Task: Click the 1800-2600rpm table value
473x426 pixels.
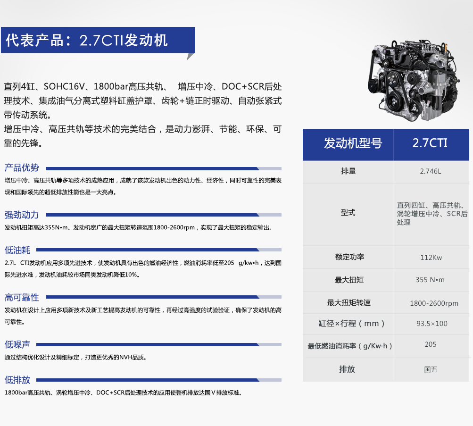Action: pos(434,303)
